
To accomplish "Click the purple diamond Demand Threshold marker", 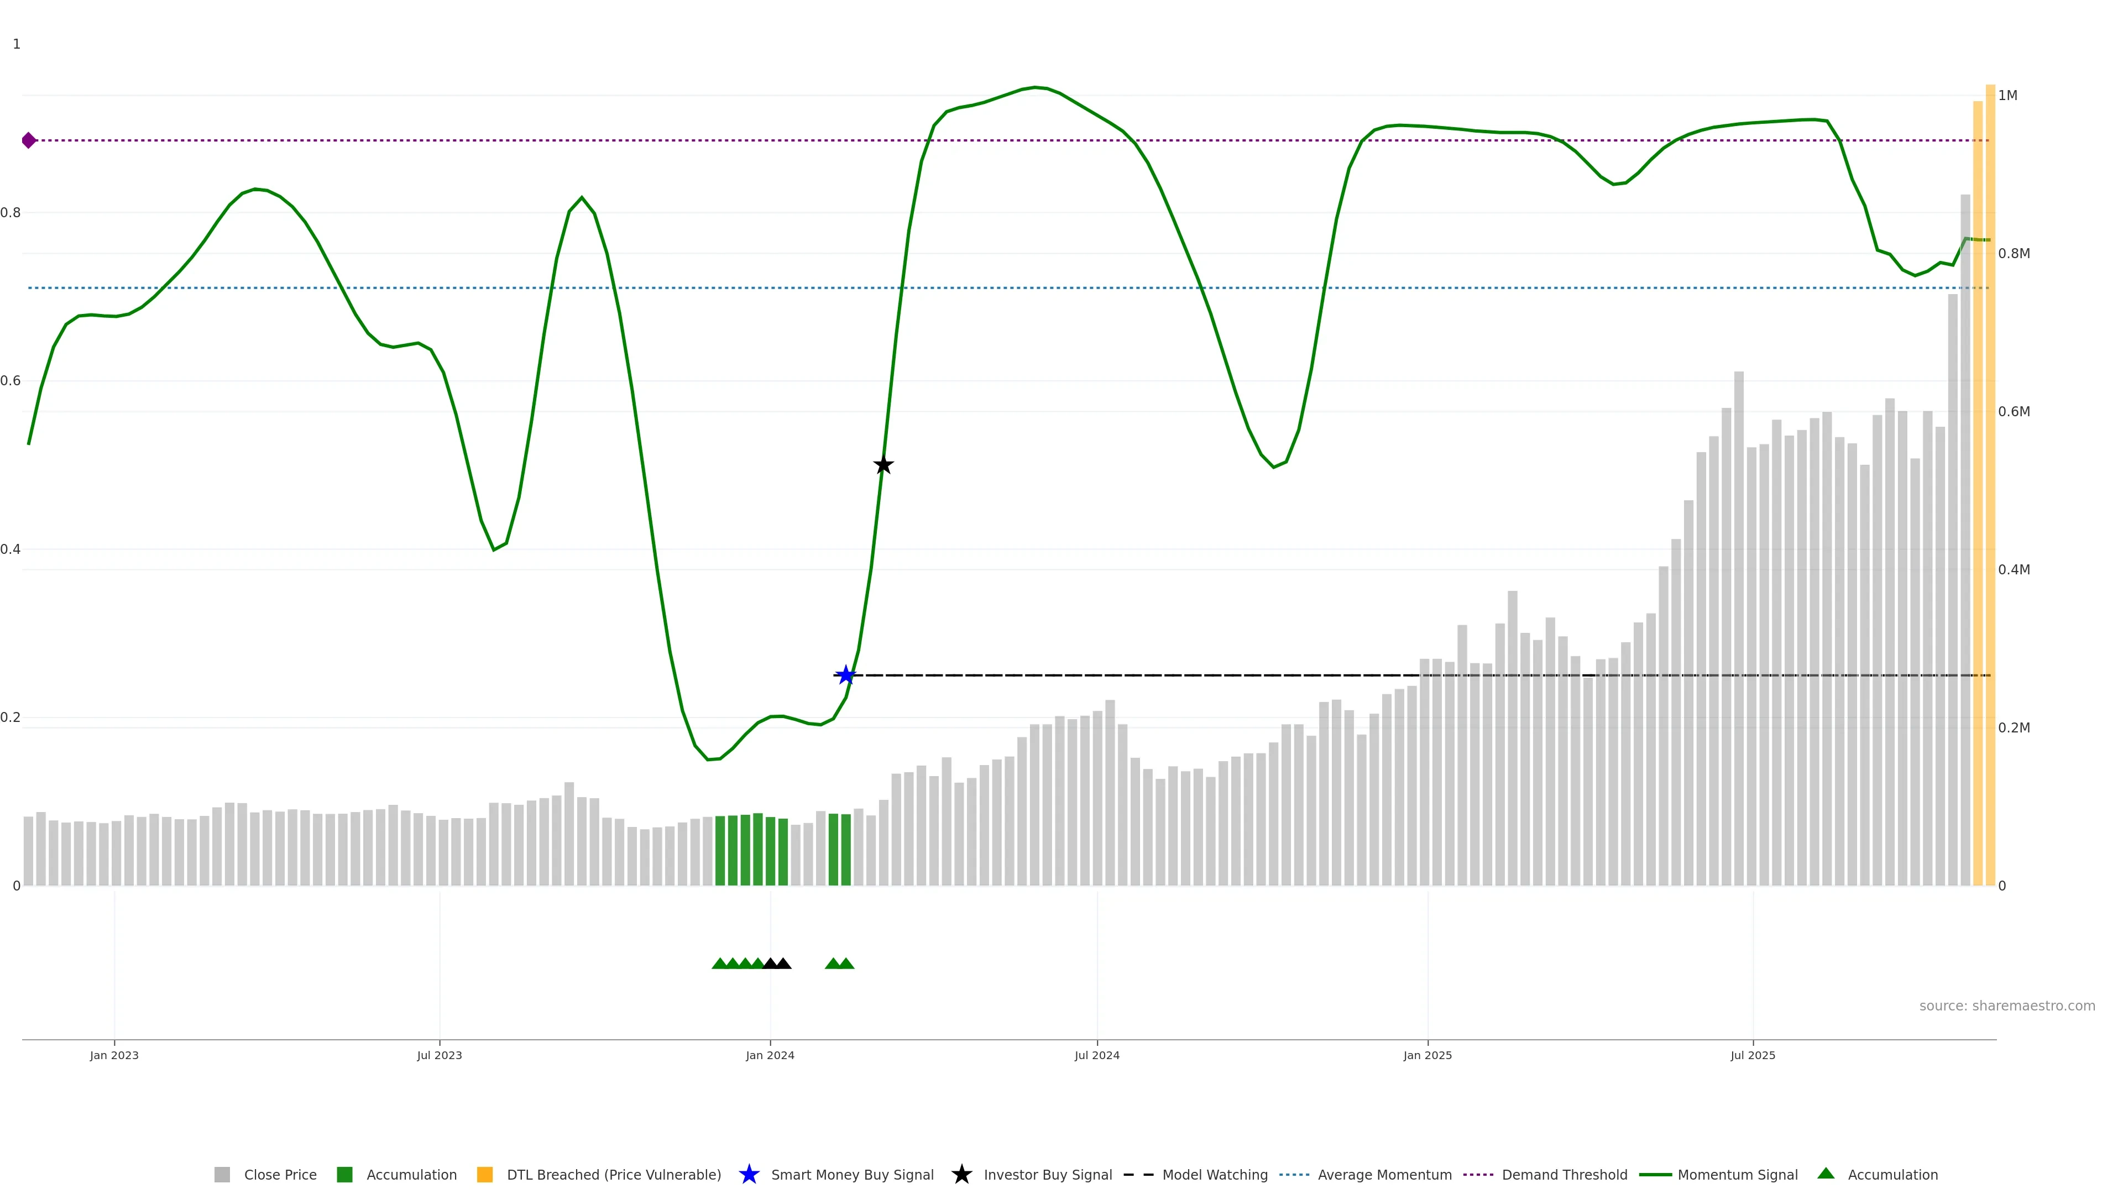I will click(29, 140).
